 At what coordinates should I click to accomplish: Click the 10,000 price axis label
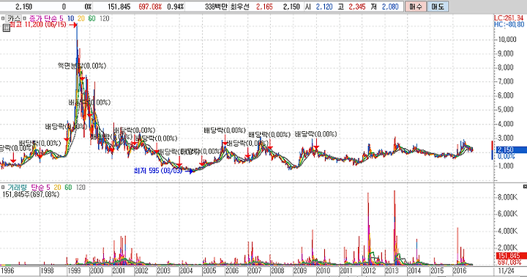click(x=507, y=40)
